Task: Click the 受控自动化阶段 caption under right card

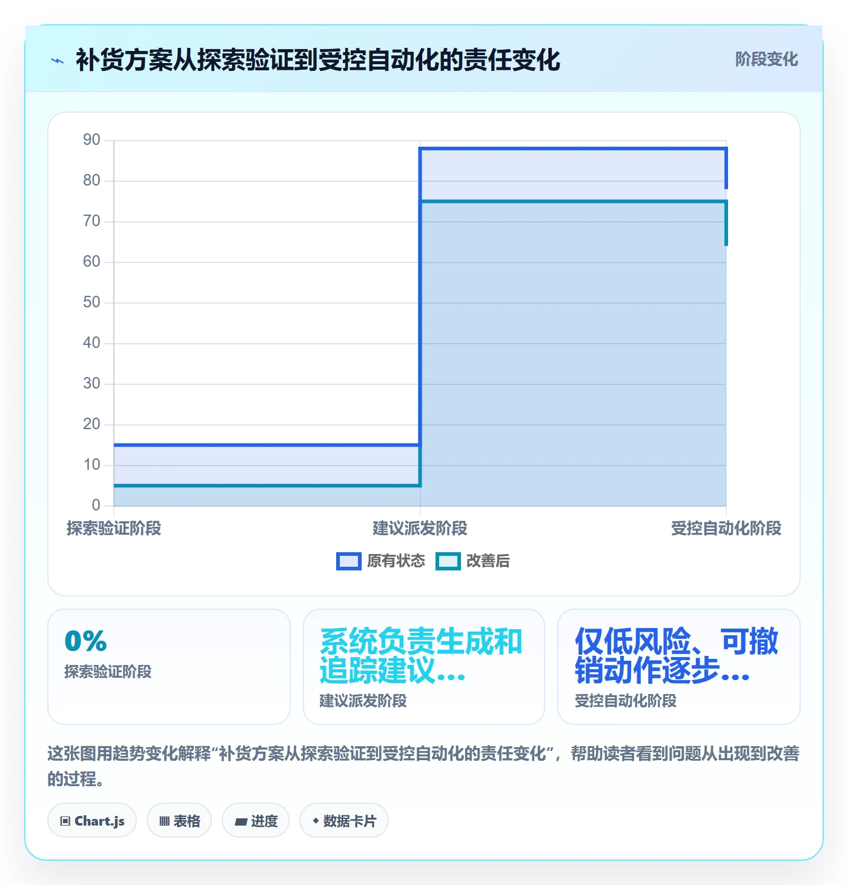Action: pos(626,701)
